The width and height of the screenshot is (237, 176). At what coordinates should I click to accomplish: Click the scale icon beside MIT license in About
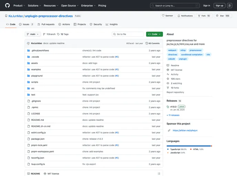(168, 70)
